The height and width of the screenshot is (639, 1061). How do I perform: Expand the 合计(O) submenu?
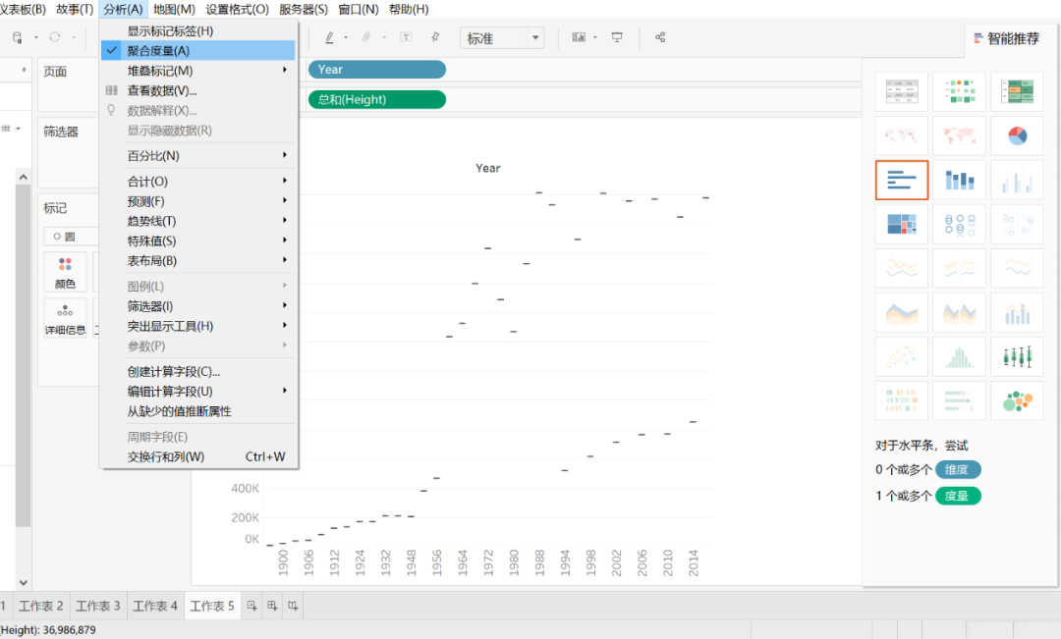coord(197,182)
